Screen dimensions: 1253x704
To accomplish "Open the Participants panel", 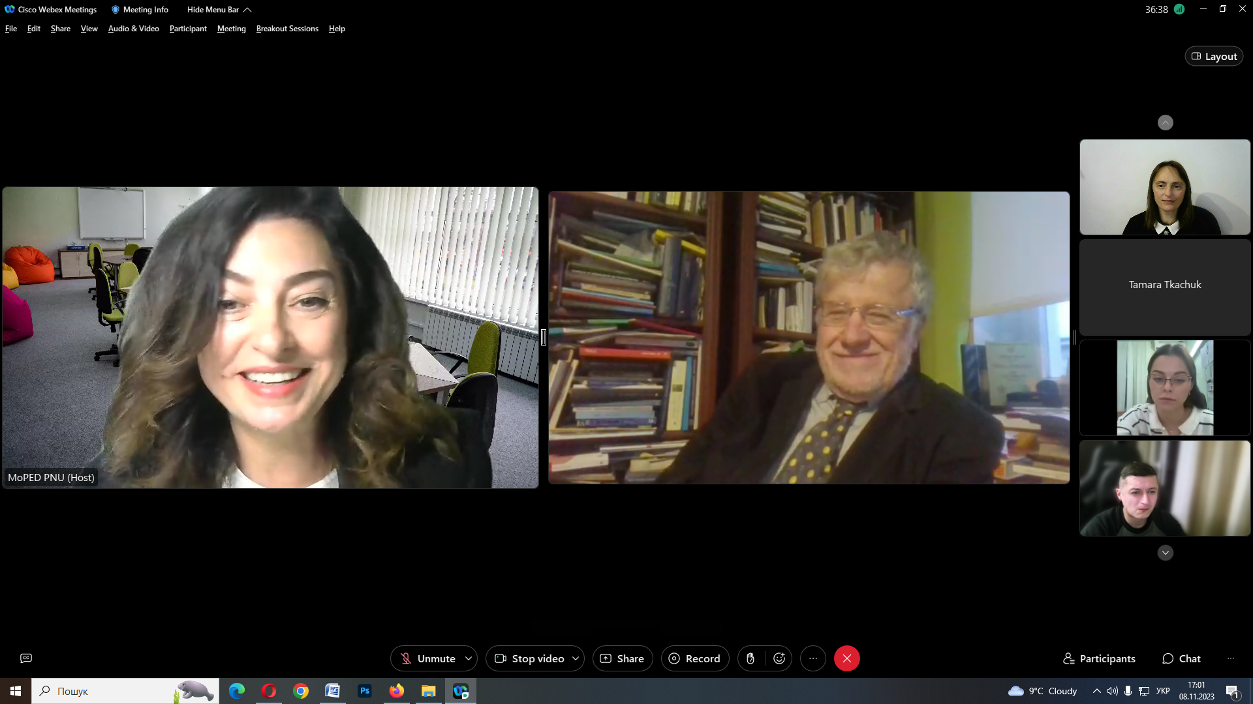I will (1099, 658).
